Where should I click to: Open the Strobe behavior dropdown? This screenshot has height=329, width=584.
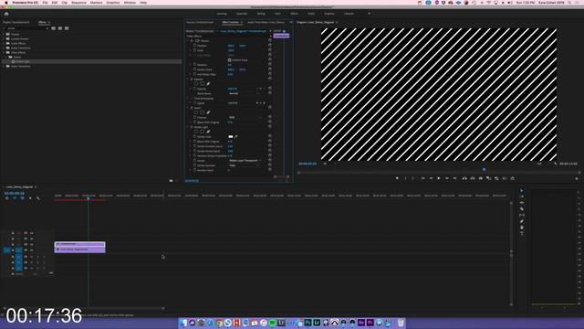pos(245,161)
